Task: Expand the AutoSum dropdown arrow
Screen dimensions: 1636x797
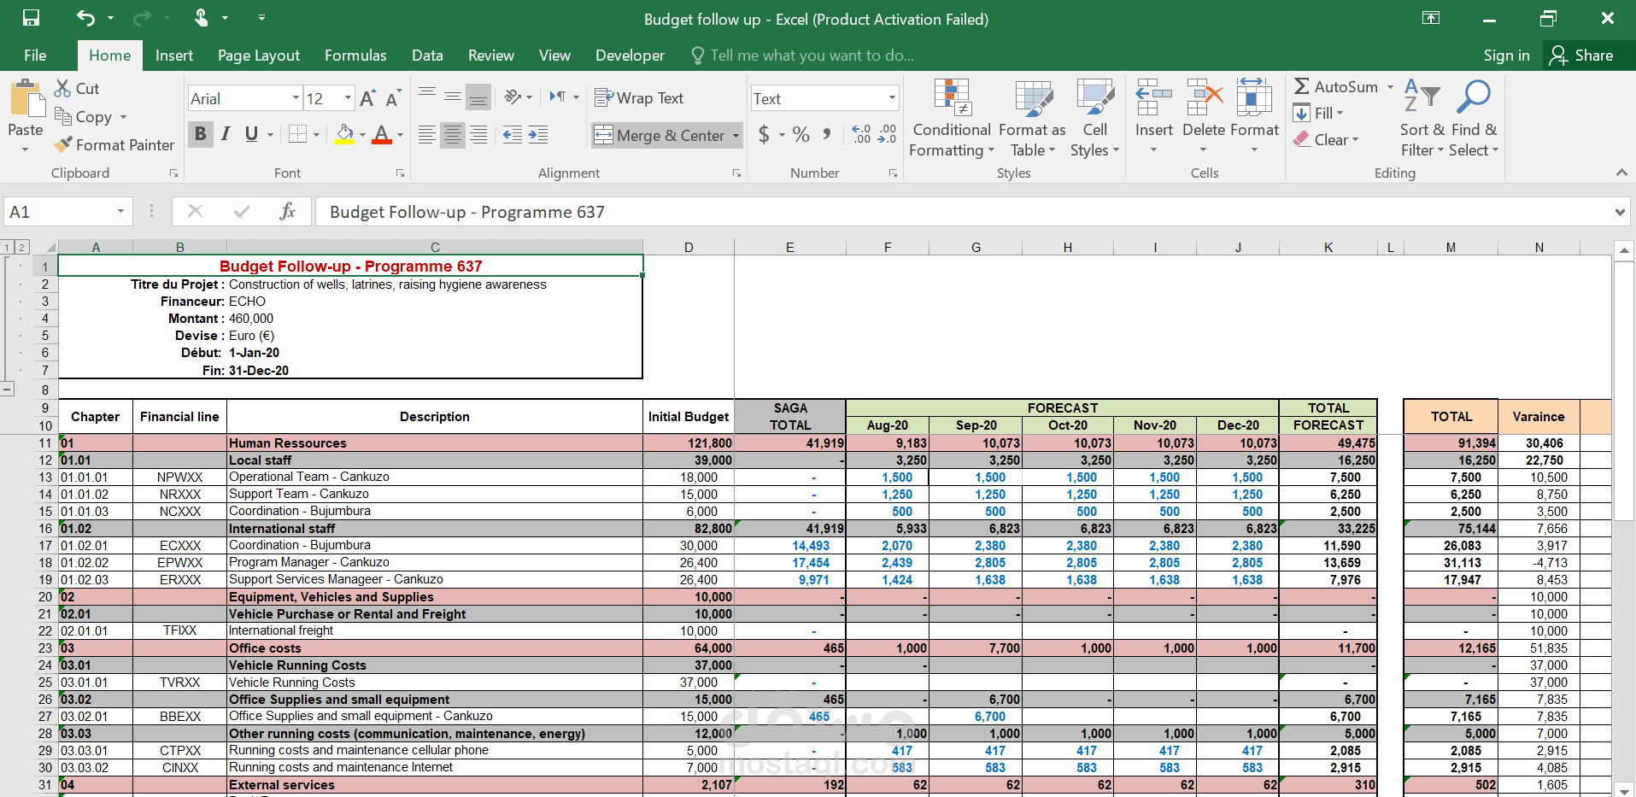Action: pos(1390,87)
